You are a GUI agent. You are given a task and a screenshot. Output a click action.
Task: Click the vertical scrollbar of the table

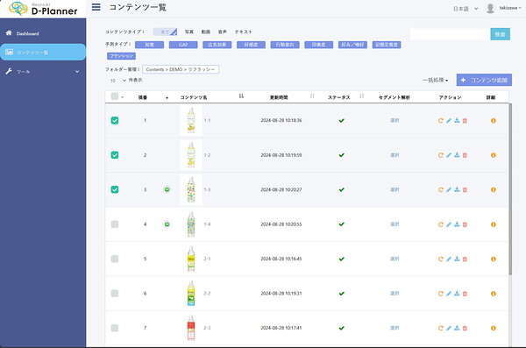510,189
